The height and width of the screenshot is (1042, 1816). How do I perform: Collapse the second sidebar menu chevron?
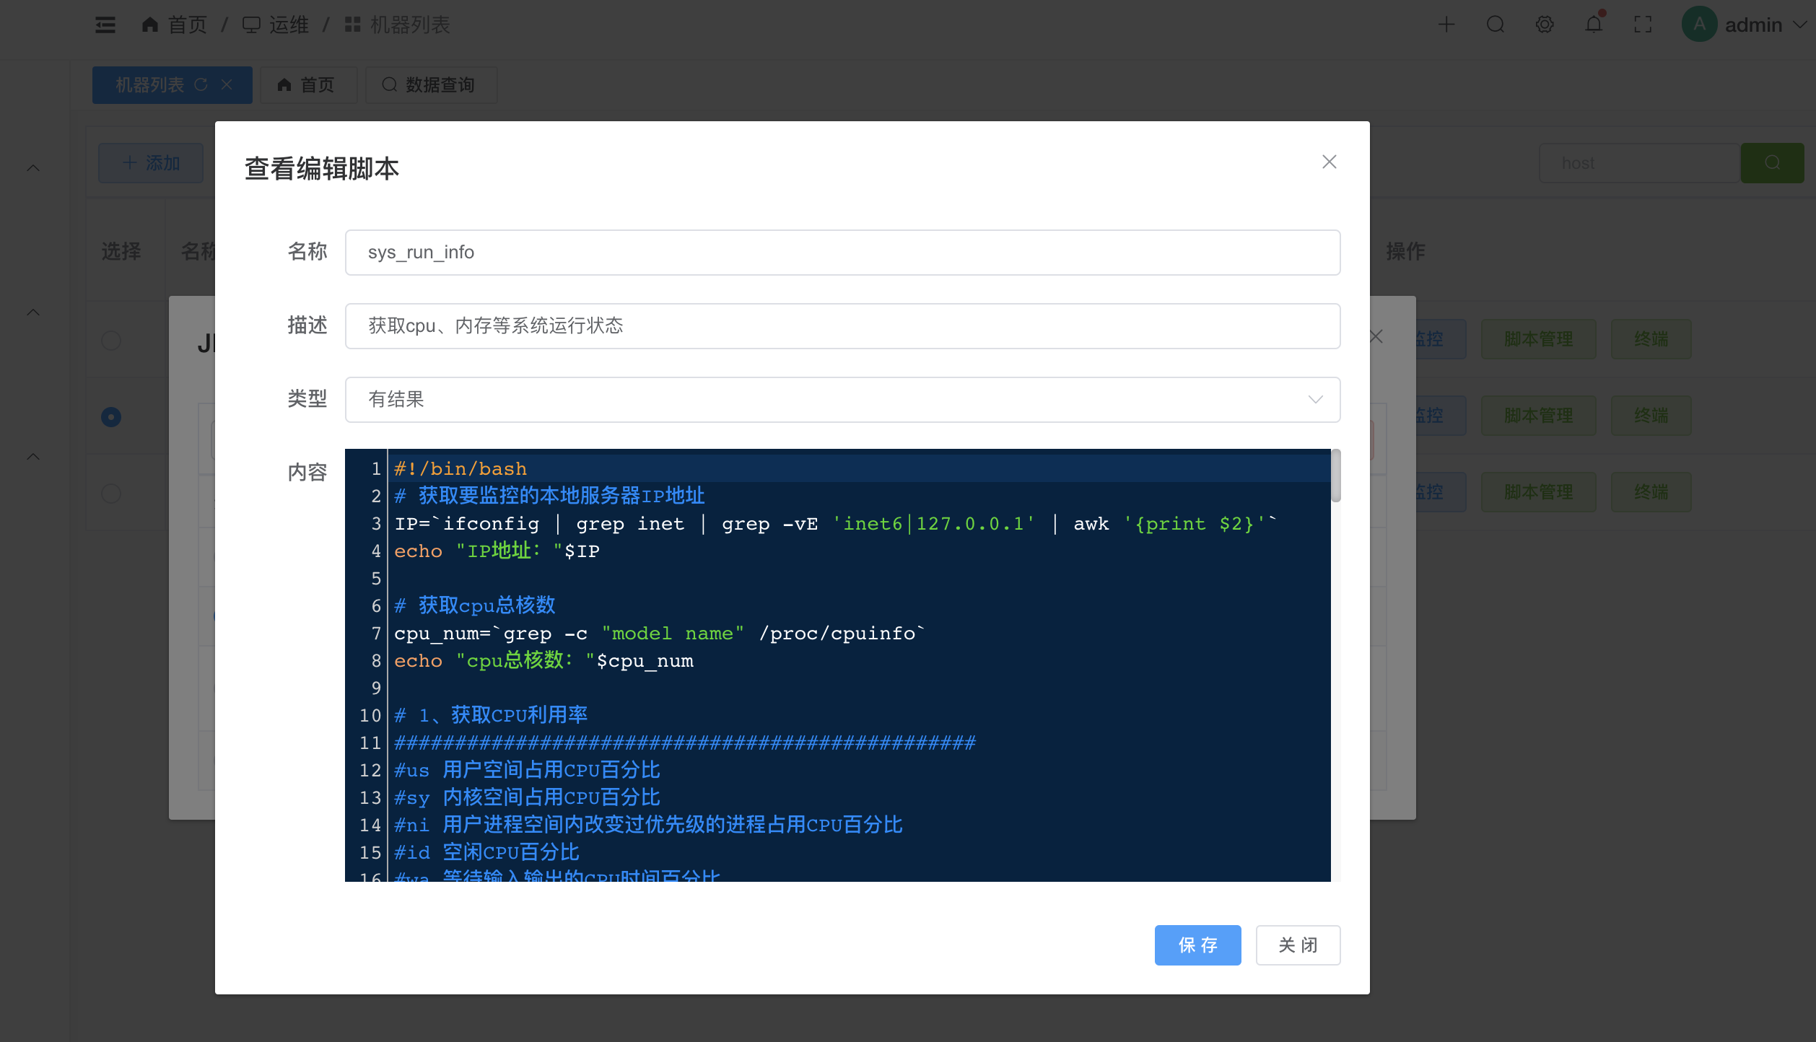[x=33, y=312]
